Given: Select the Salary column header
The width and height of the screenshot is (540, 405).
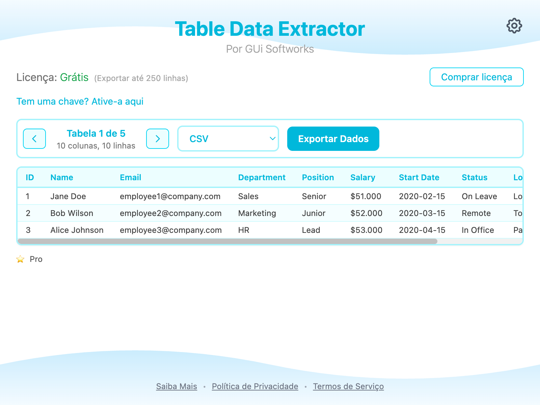Looking at the screenshot, I should point(362,177).
